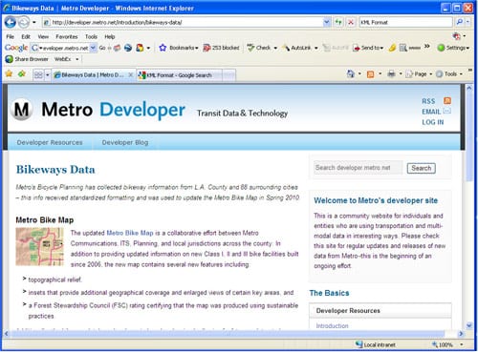Open the Tools gear menu on command bar
The image size is (478, 352).
pos(448,73)
